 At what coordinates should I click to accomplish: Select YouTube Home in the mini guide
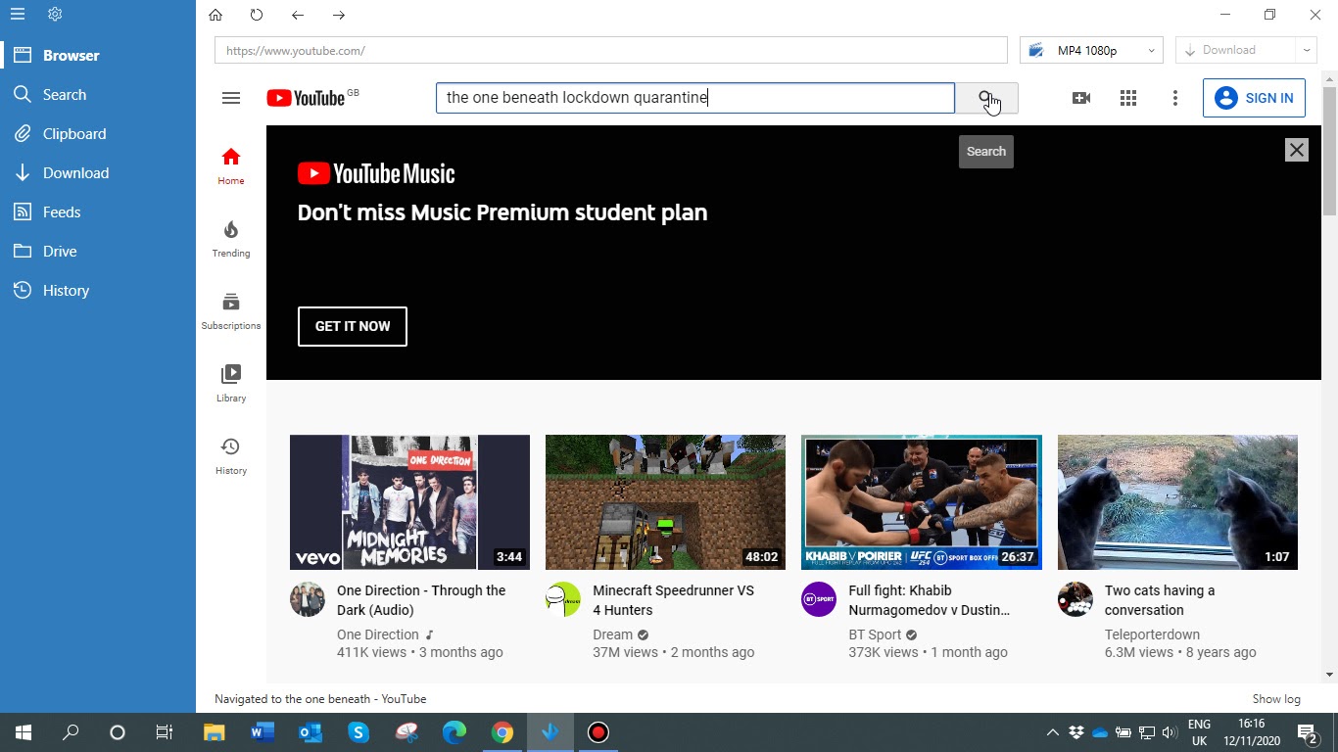point(231,165)
